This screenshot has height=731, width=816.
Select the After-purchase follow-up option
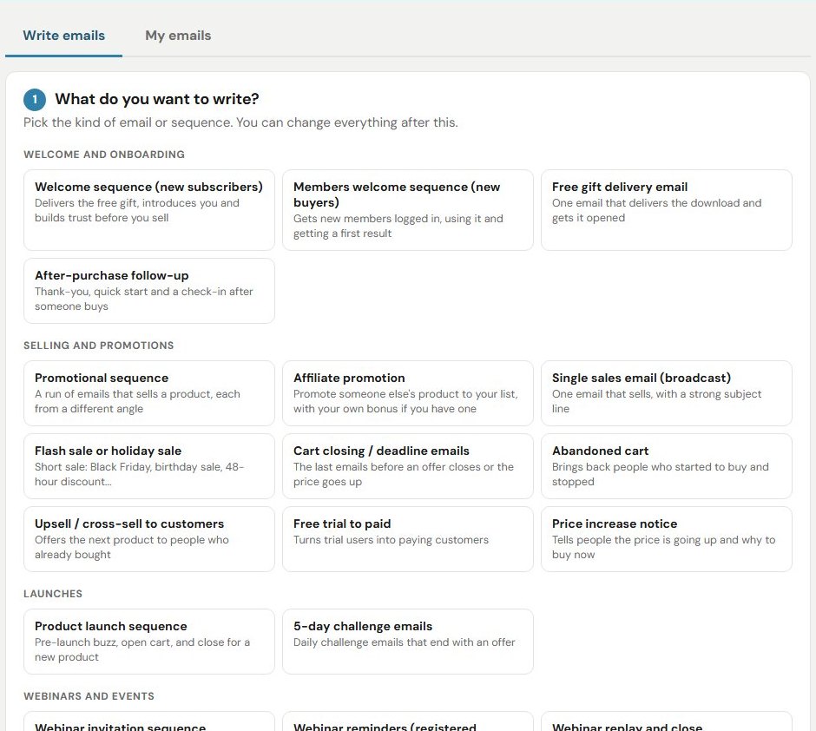point(148,291)
